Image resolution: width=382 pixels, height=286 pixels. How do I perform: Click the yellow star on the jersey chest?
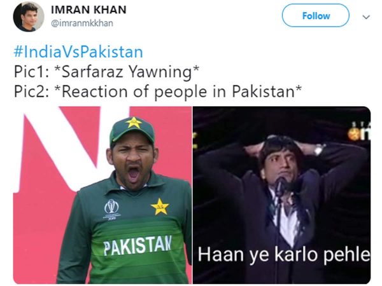click(160, 207)
